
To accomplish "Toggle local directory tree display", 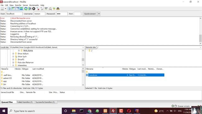I will [x=13, y=9].
